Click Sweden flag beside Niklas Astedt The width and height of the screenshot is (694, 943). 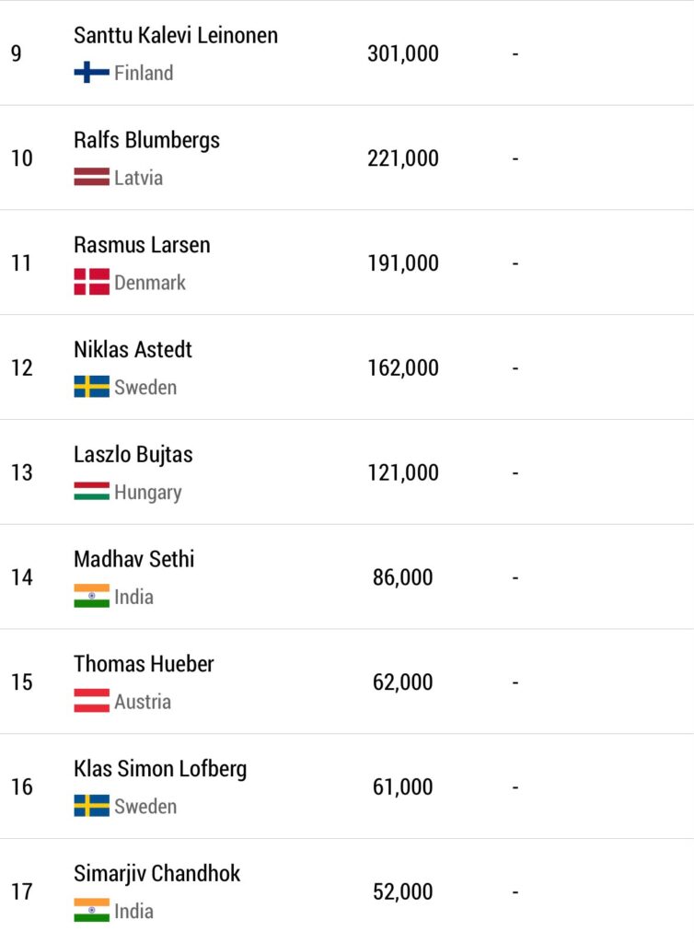[91, 387]
